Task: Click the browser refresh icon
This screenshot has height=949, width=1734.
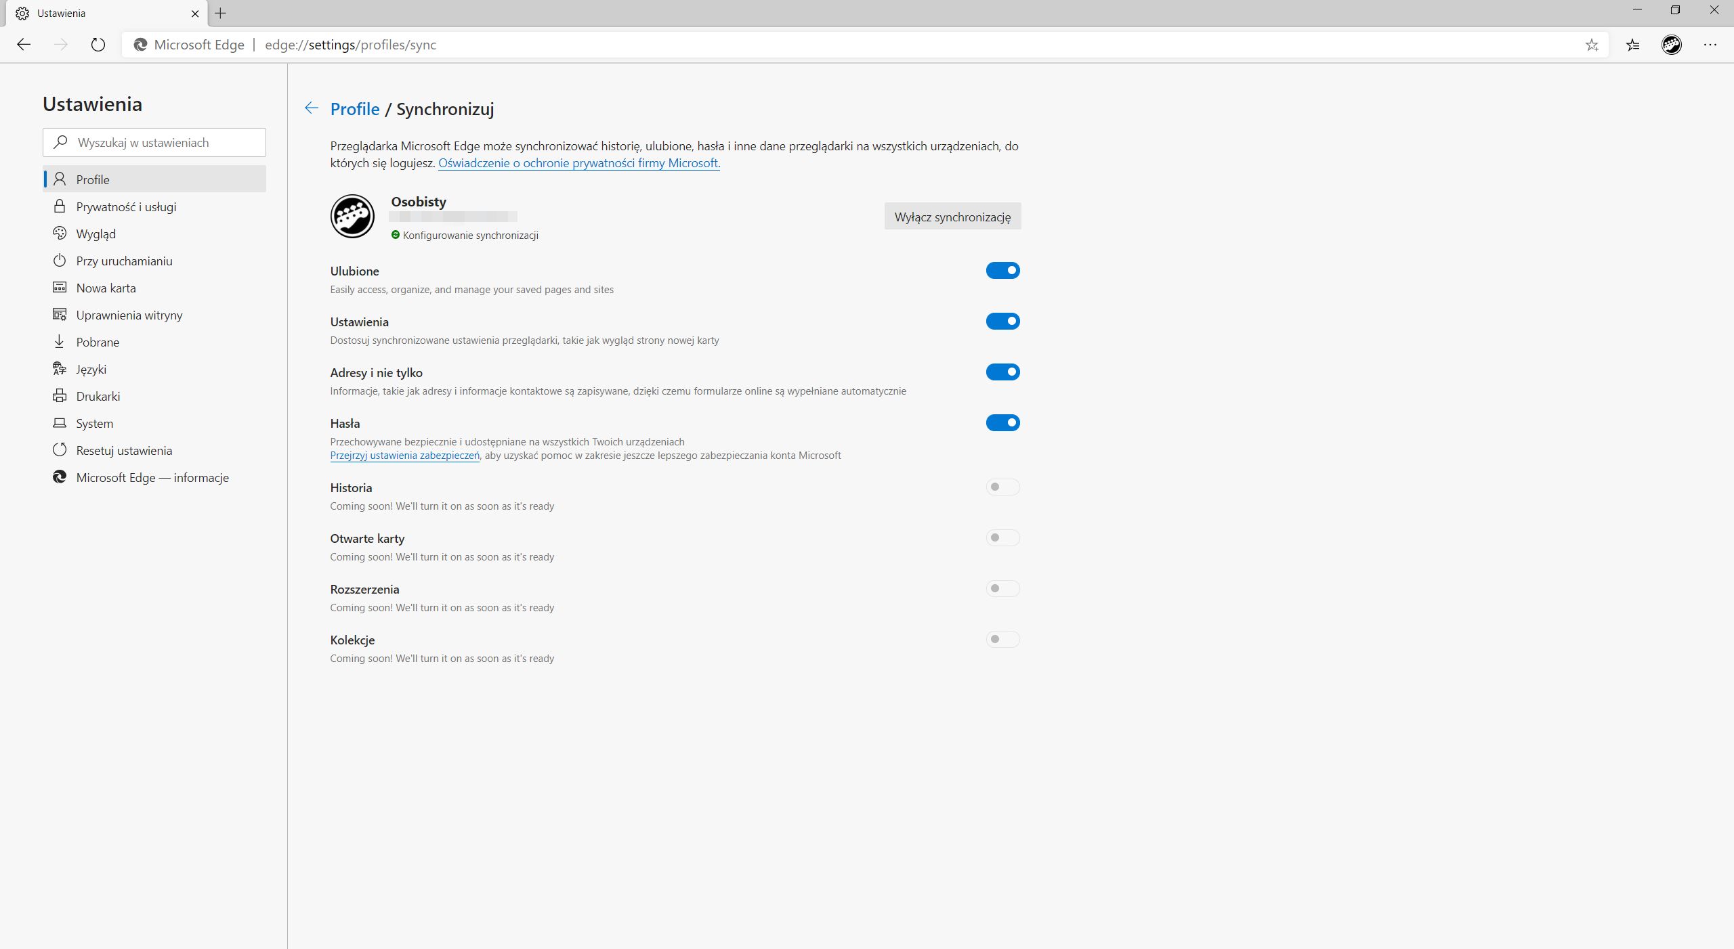Action: tap(98, 45)
